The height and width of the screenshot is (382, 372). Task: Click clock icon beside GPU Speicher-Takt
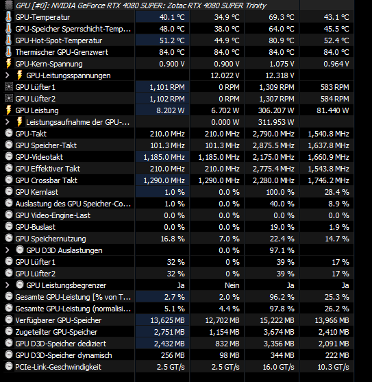9,145
